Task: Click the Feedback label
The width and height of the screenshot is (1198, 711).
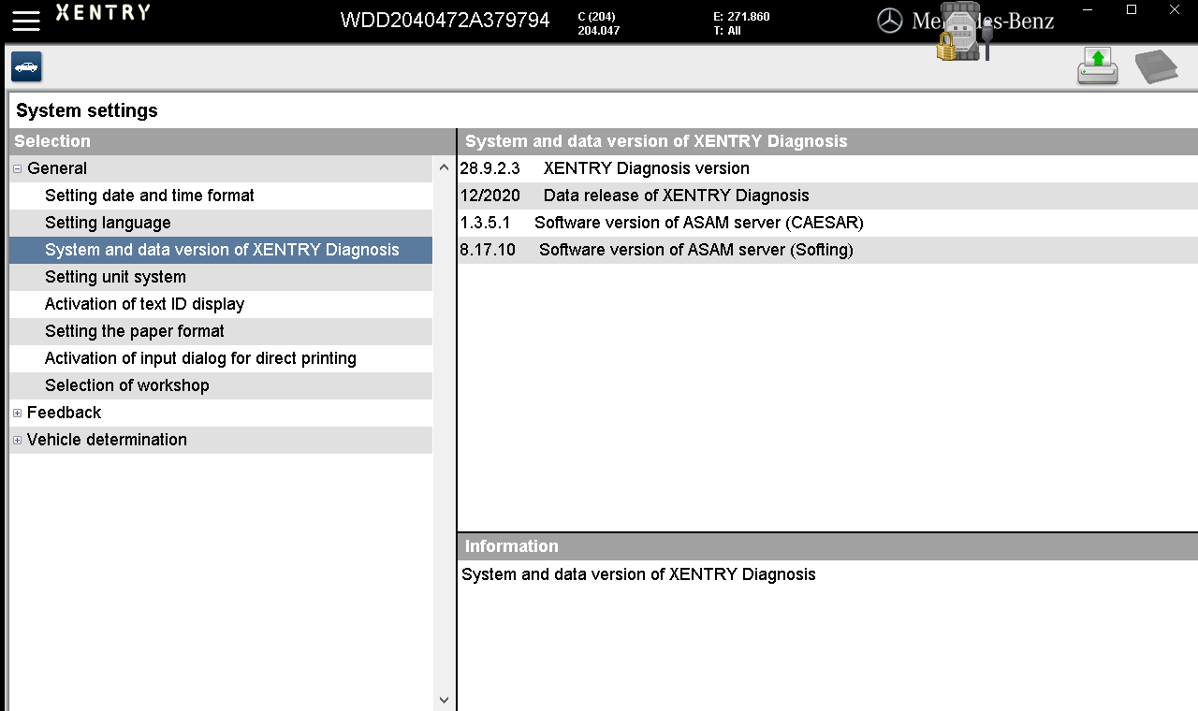Action: pyautogui.click(x=64, y=413)
